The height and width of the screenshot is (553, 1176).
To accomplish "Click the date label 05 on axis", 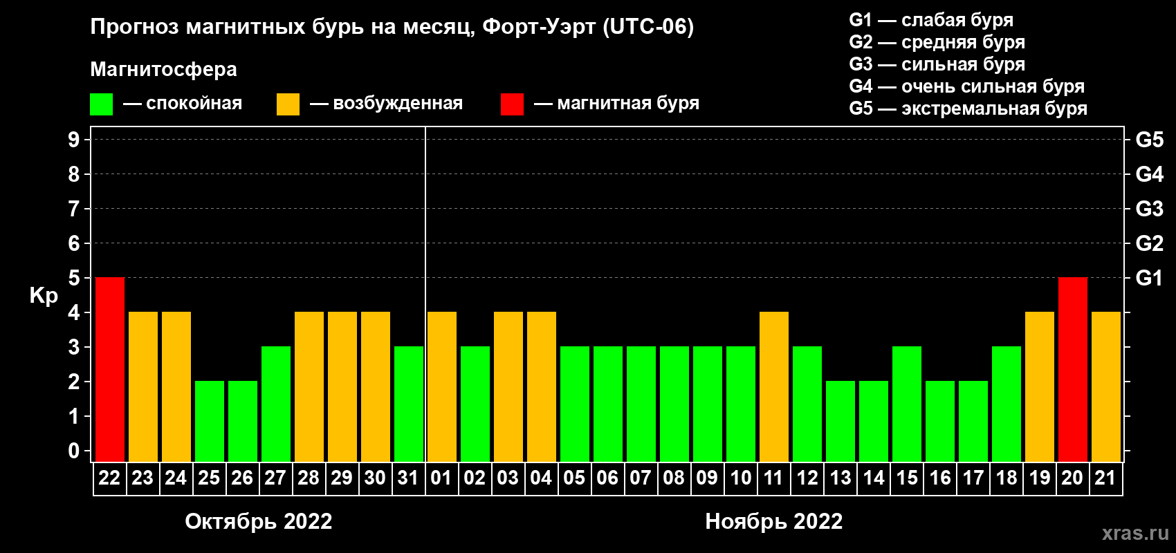I will click(x=574, y=478).
